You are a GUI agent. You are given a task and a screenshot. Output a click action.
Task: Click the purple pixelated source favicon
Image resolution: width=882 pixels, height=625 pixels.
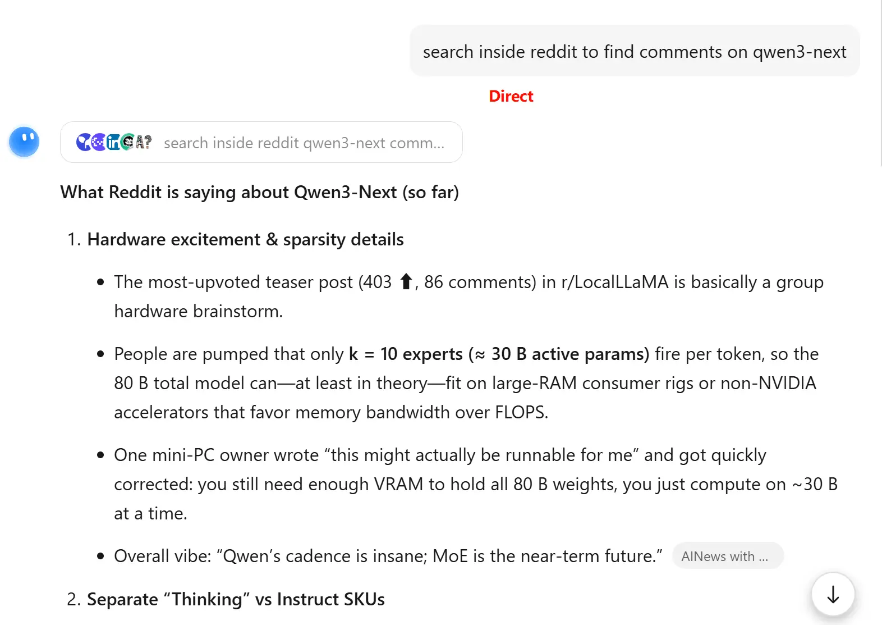(x=98, y=143)
